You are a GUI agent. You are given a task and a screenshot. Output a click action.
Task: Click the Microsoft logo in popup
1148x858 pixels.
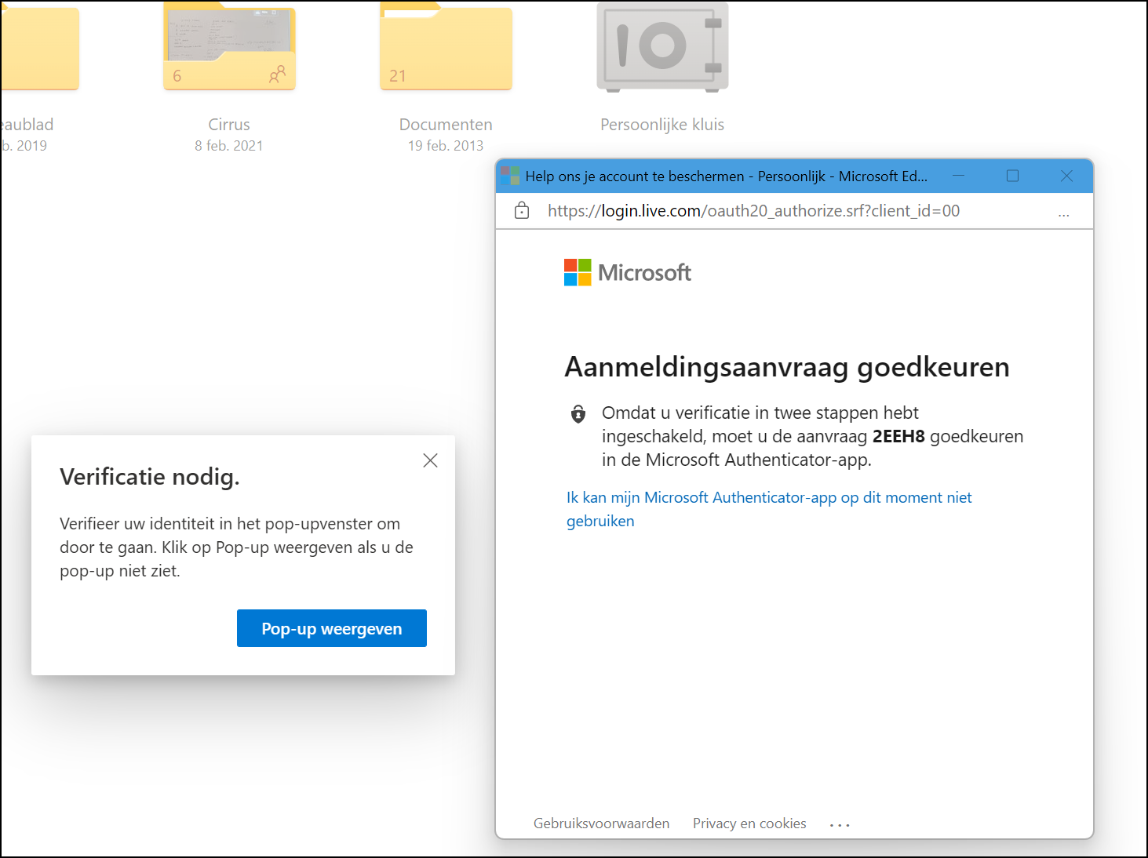(x=628, y=272)
